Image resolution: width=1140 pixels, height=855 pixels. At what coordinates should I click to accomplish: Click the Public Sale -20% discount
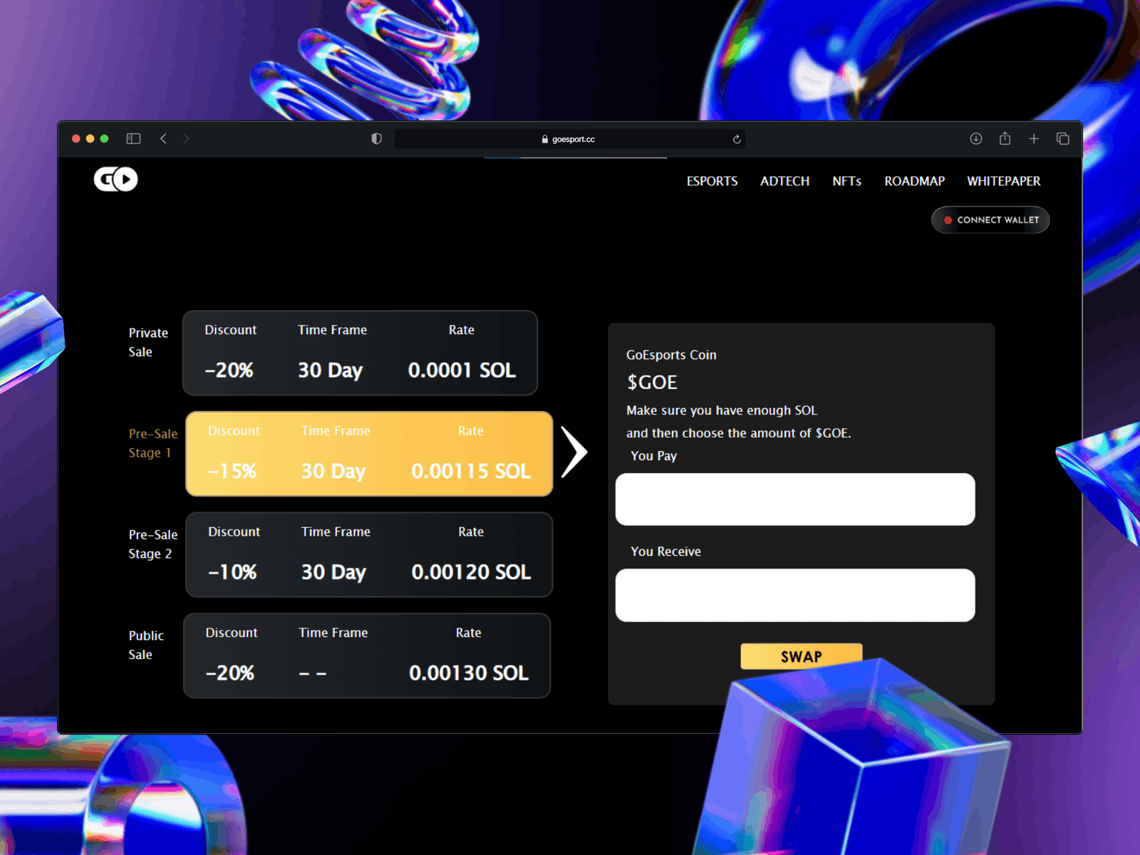[x=229, y=673]
